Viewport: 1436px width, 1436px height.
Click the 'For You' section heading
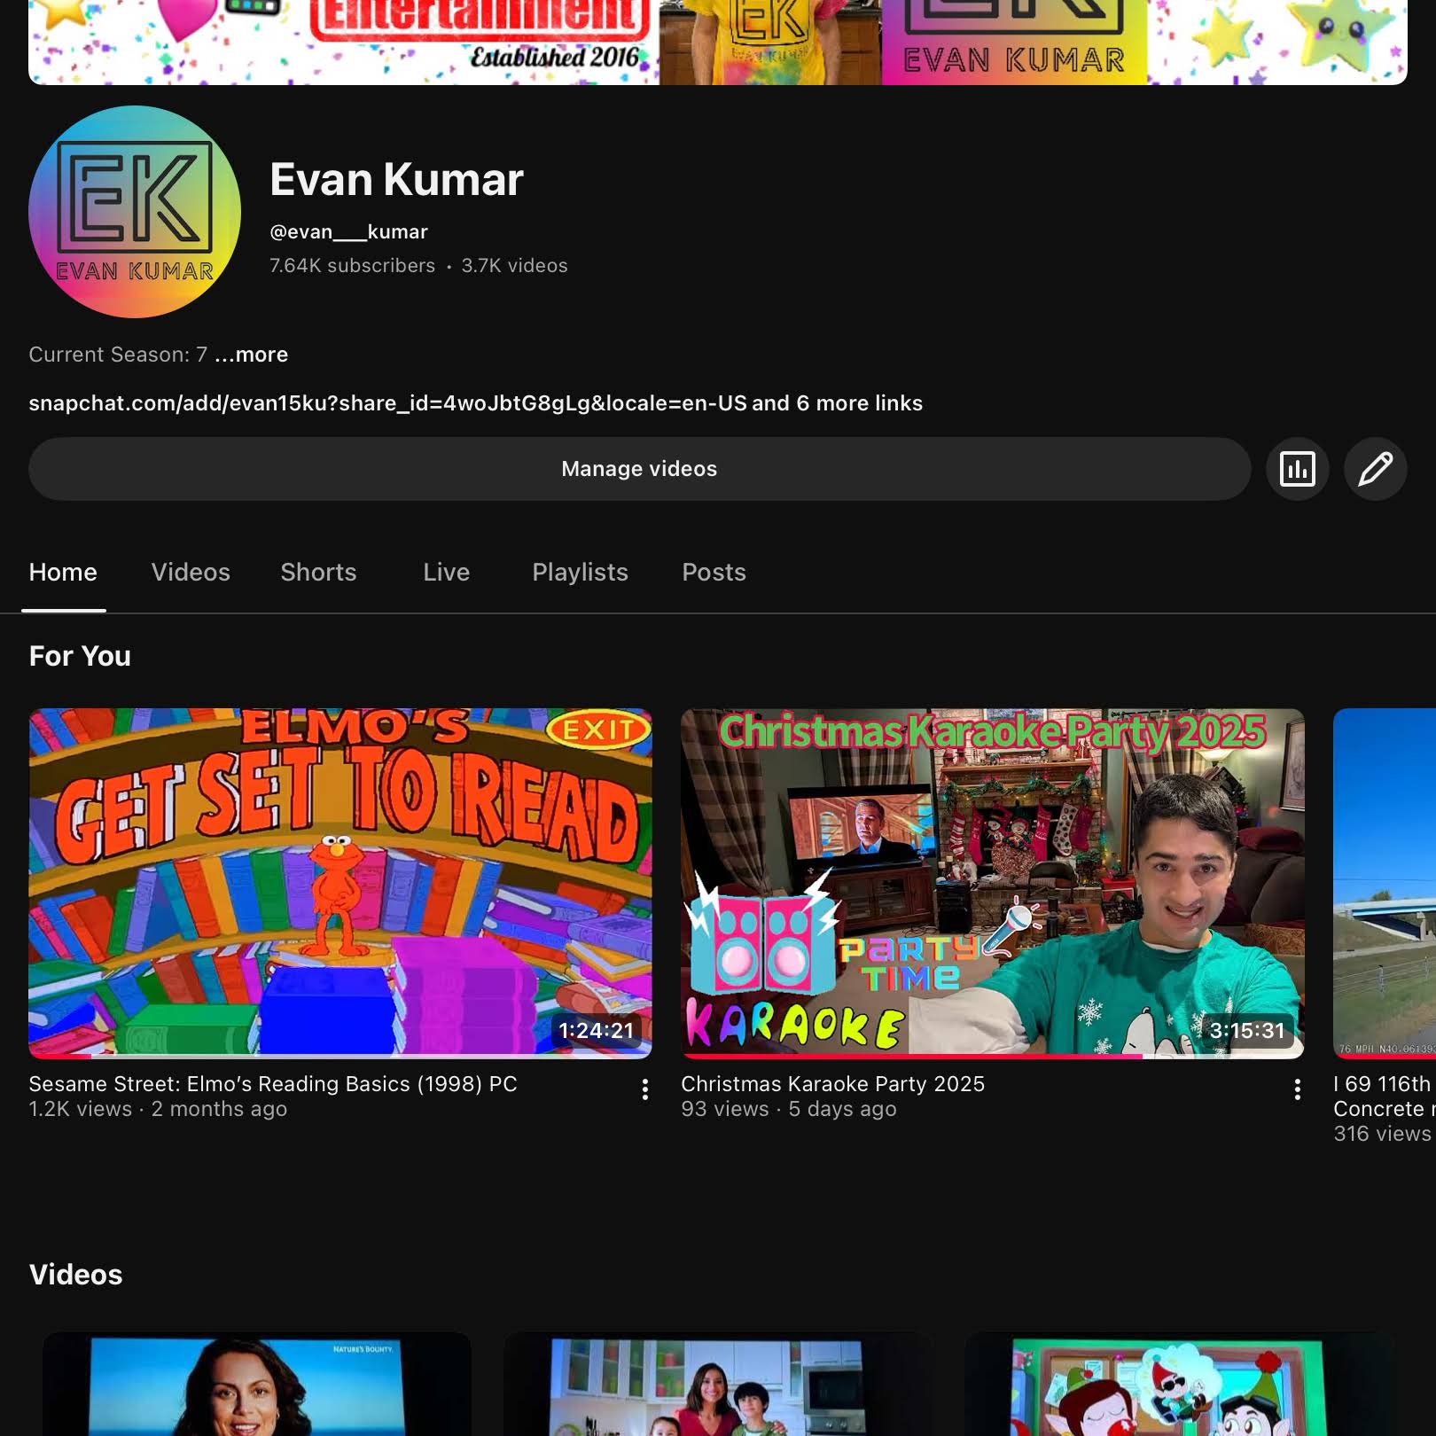80,656
